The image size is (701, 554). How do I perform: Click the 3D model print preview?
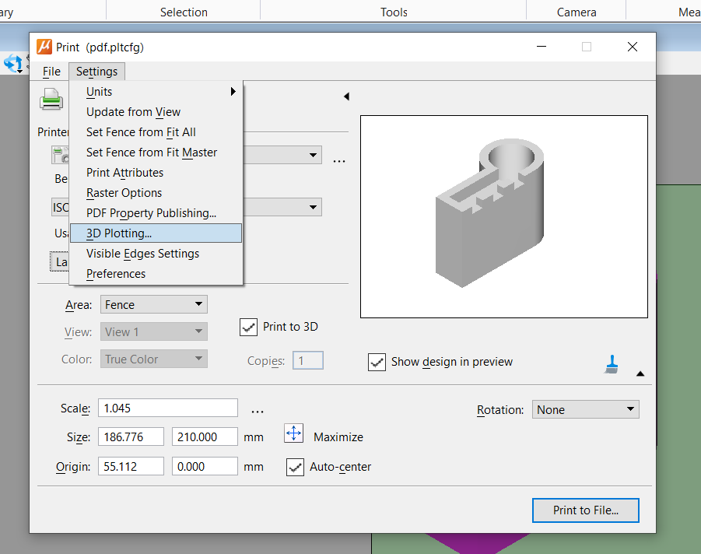pos(504,217)
